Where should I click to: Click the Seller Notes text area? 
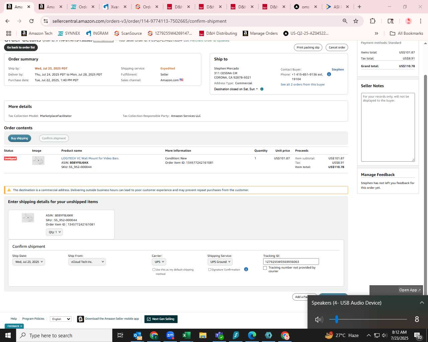388,127
